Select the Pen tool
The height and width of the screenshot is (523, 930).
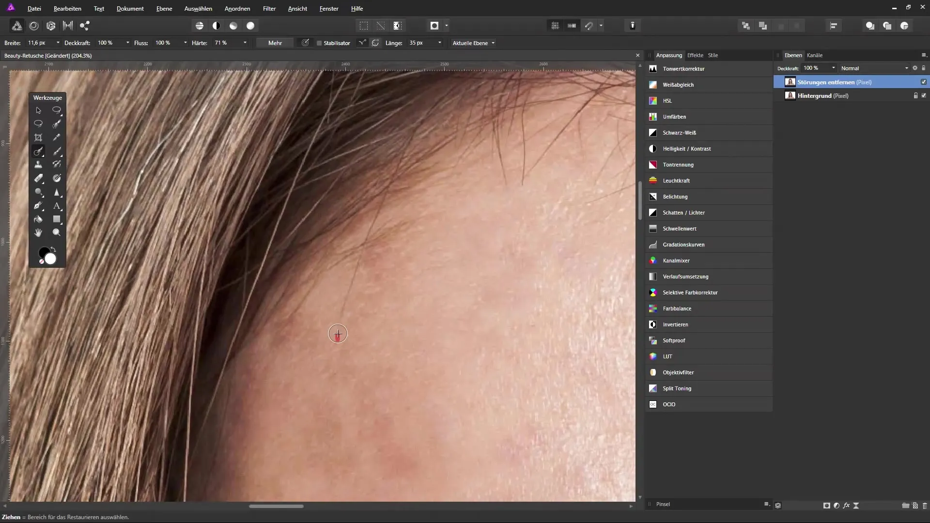point(38,206)
